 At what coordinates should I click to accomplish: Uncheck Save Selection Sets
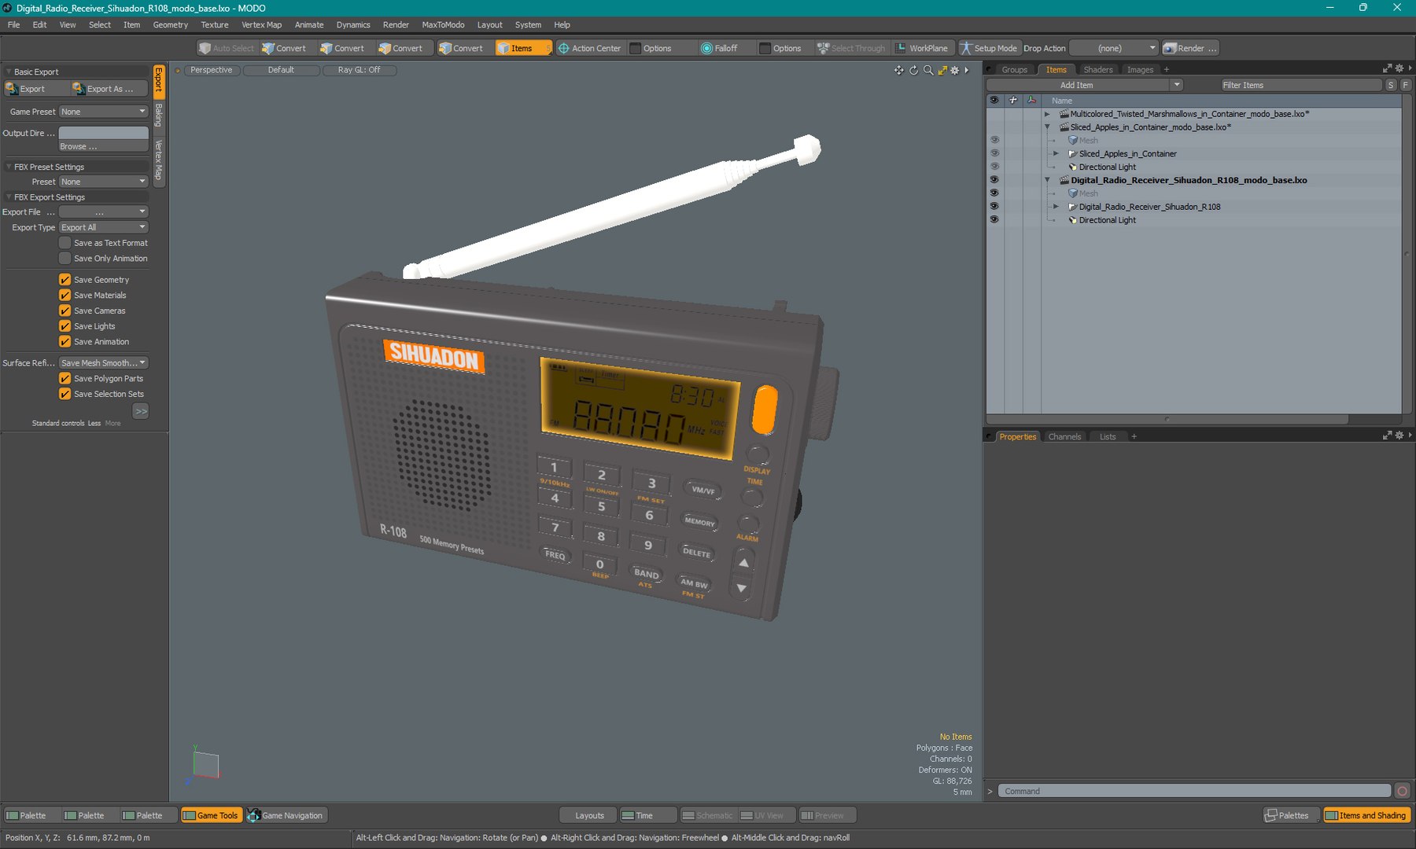(x=65, y=394)
